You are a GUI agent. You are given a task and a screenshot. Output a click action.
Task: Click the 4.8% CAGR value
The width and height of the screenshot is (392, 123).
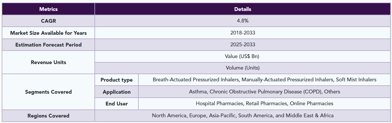pyautogui.click(x=243, y=21)
